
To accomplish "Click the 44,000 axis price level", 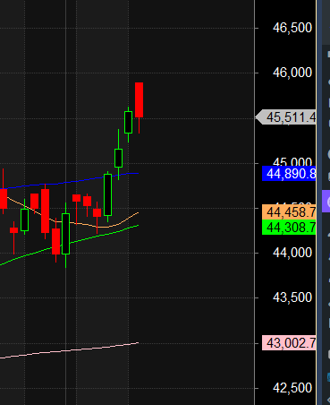I will coord(292,253).
